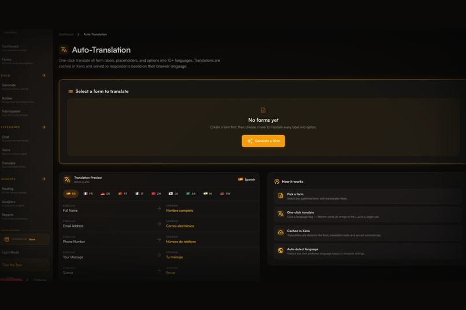
Task: Select the JA Japanese language tab
Action: point(173,194)
